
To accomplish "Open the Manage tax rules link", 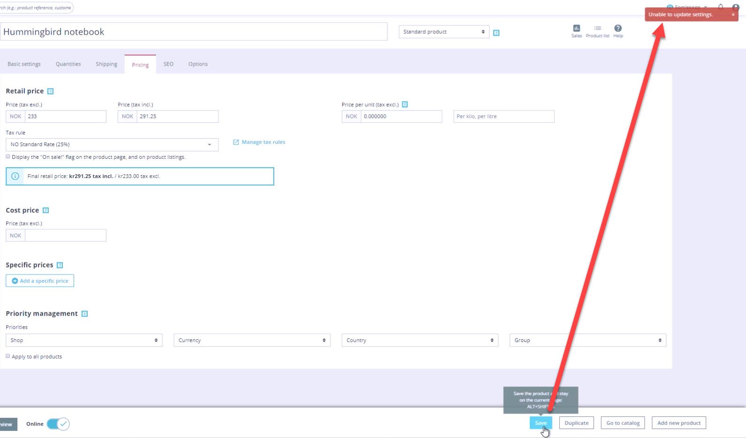I will tap(263, 142).
